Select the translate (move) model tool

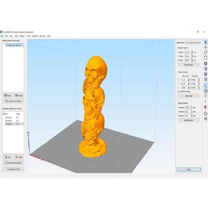205,47
